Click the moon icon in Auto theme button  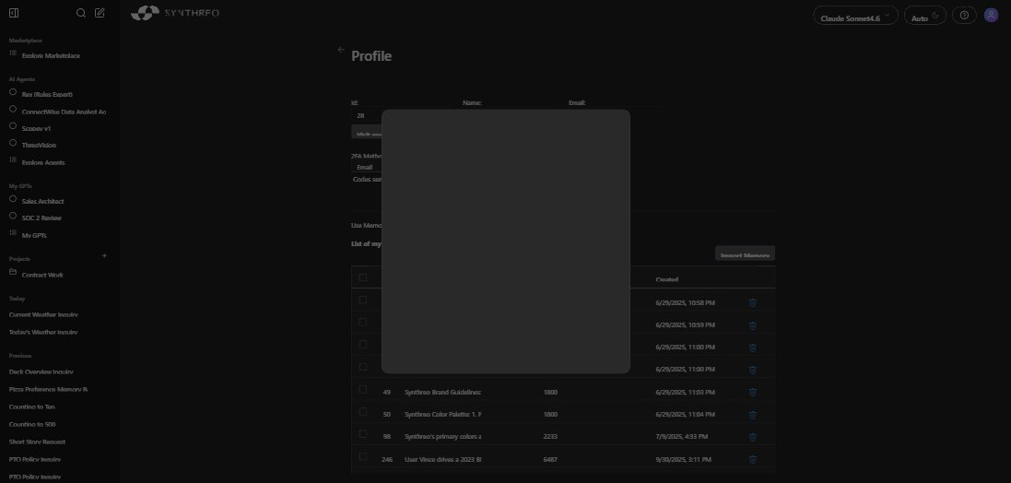click(x=935, y=16)
